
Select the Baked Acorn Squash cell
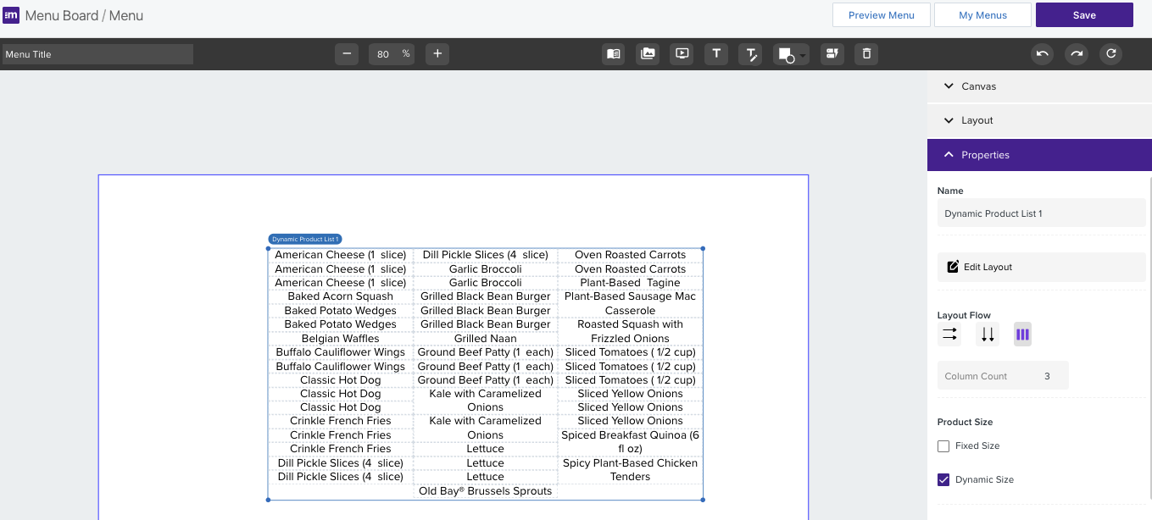(x=341, y=296)
